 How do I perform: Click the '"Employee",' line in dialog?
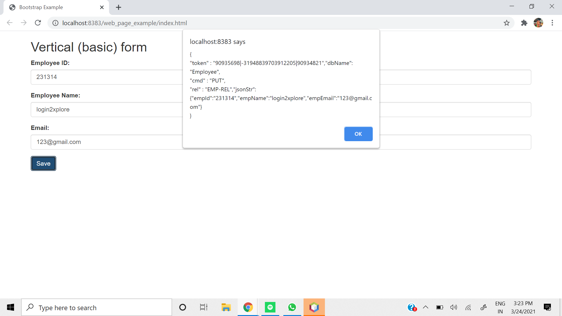205,72
